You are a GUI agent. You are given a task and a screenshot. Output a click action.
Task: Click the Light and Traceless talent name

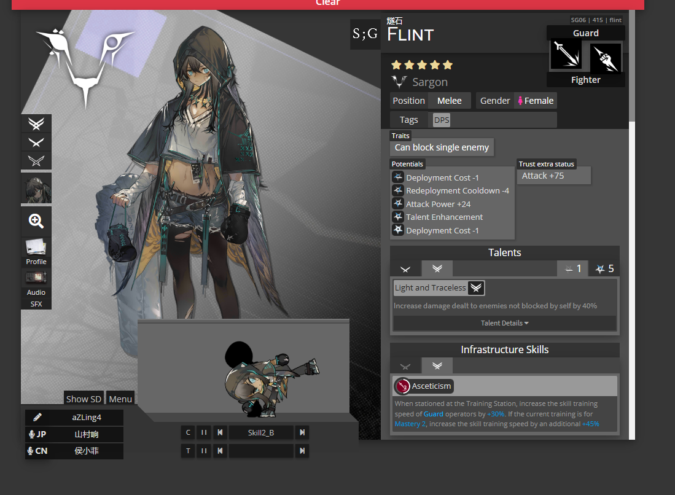430,287
